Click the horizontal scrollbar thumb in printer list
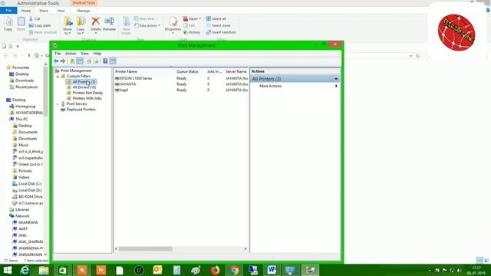Image resolution: width=491 pixels, height=276 pixels. click(146, 249)
